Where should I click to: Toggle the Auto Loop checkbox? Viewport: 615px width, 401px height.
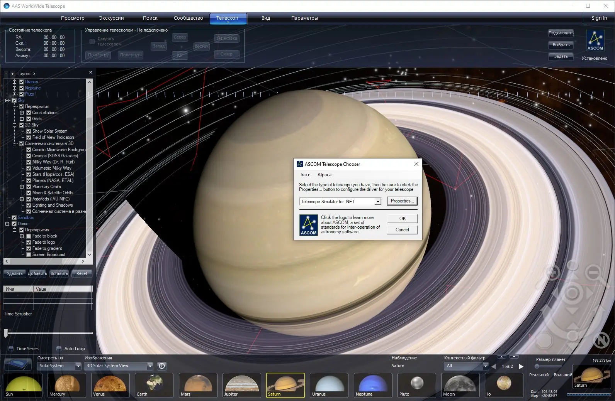59,349
